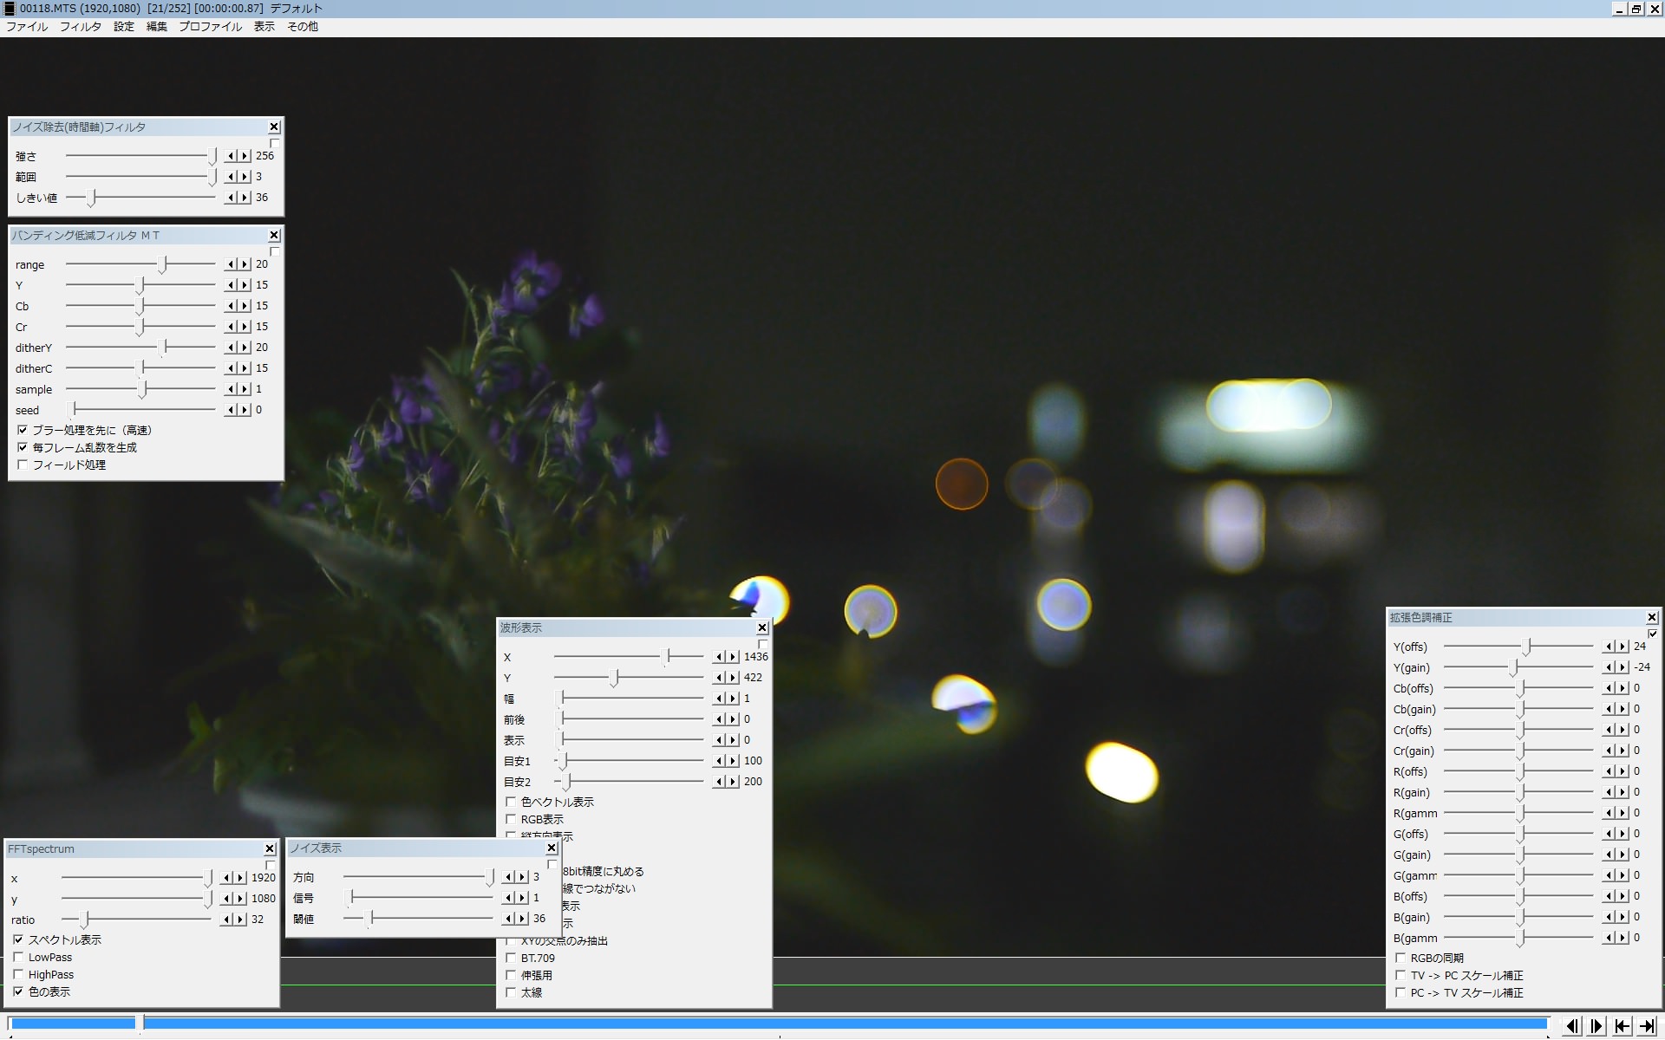Jump to the last frame

click(1647, 1026)
